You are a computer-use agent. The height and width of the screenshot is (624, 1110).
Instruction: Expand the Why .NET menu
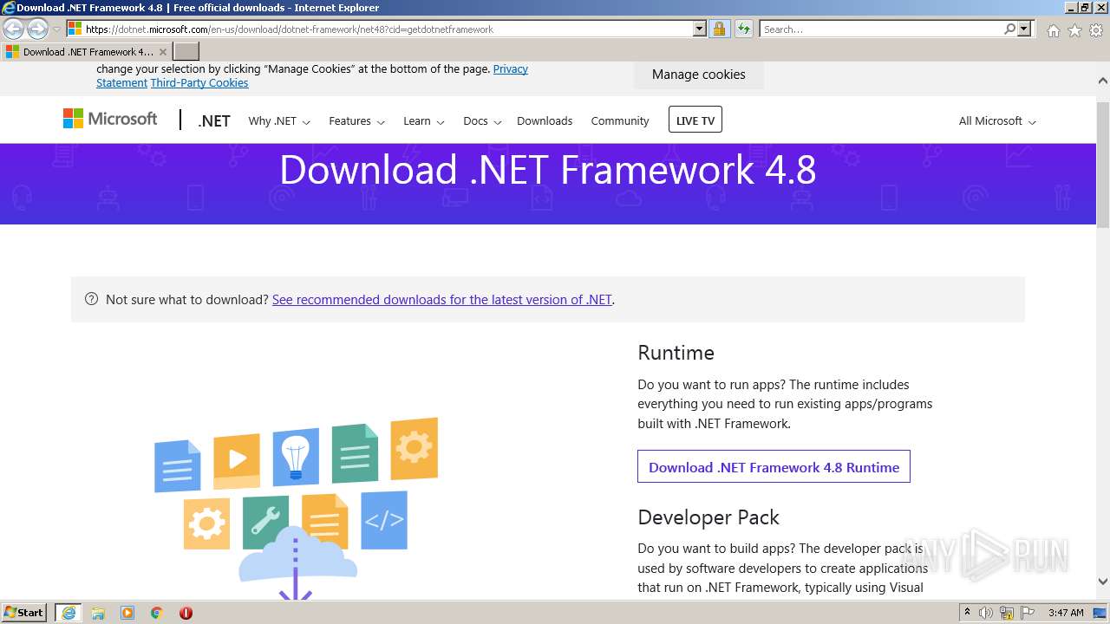pos(279,121)
